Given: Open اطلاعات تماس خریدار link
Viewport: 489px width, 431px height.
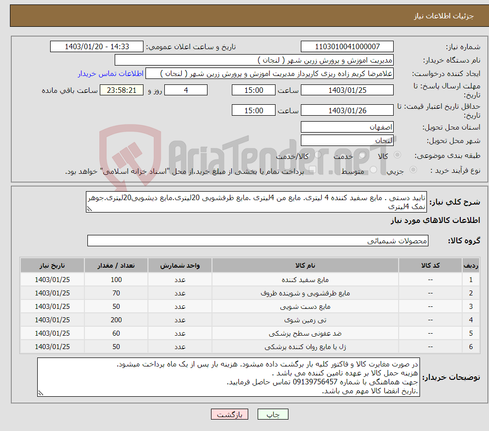Looking at the screenshot, I should point(111,73).
